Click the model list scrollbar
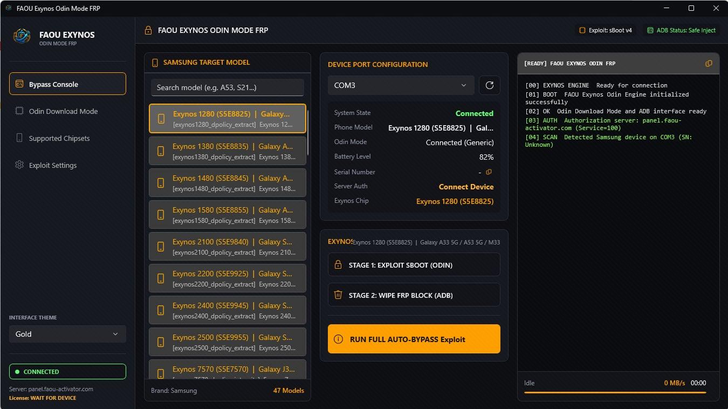This screenshot has height=409, width=728. coord(308,132)
